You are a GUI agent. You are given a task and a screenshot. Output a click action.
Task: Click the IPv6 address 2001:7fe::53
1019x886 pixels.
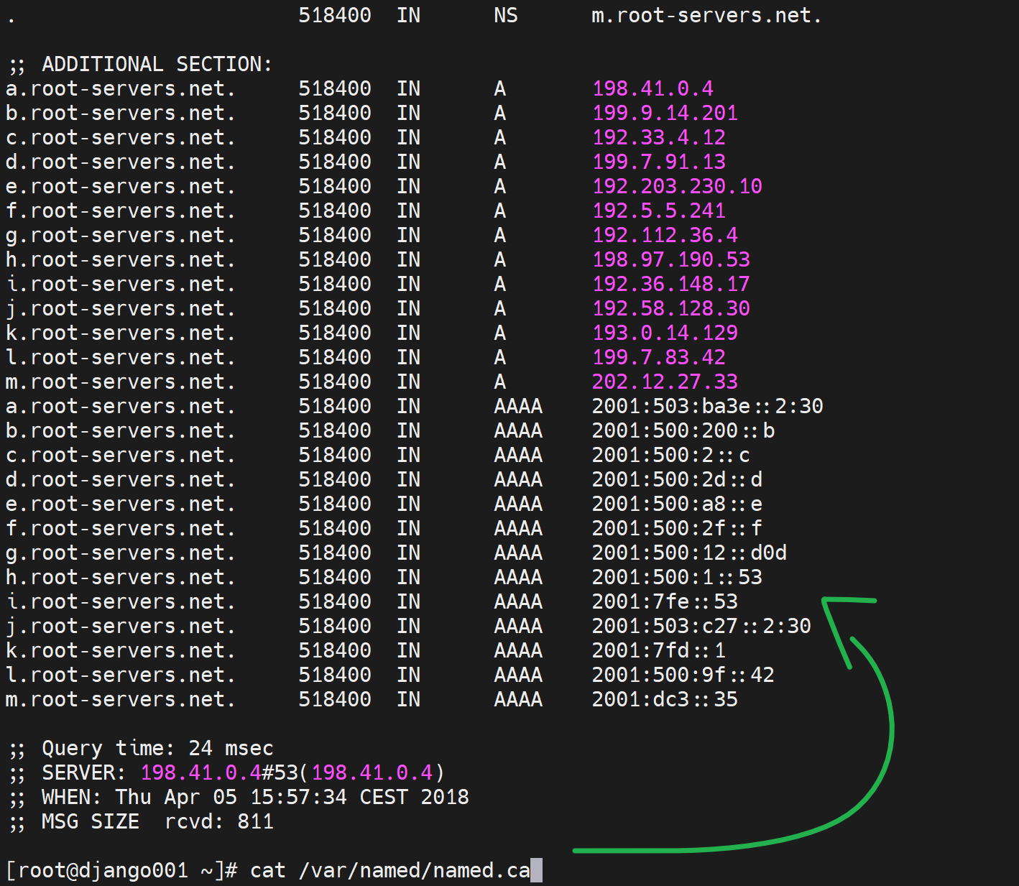(665, 601)
